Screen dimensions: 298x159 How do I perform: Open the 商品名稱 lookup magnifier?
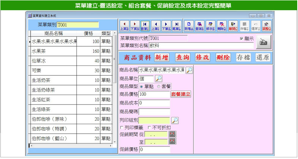point(189,70)
